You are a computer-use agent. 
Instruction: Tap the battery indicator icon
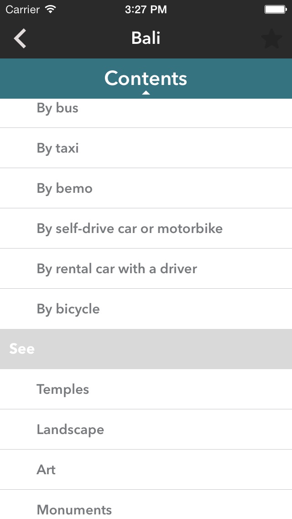click(x=275, y=10)
